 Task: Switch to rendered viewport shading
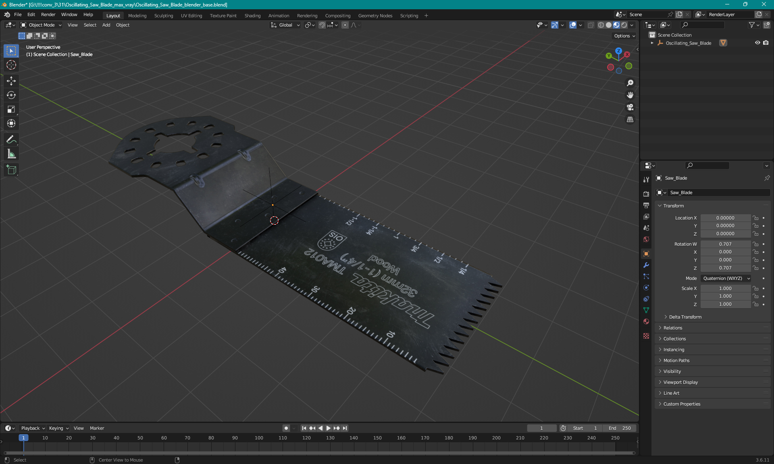click(624, 25)
